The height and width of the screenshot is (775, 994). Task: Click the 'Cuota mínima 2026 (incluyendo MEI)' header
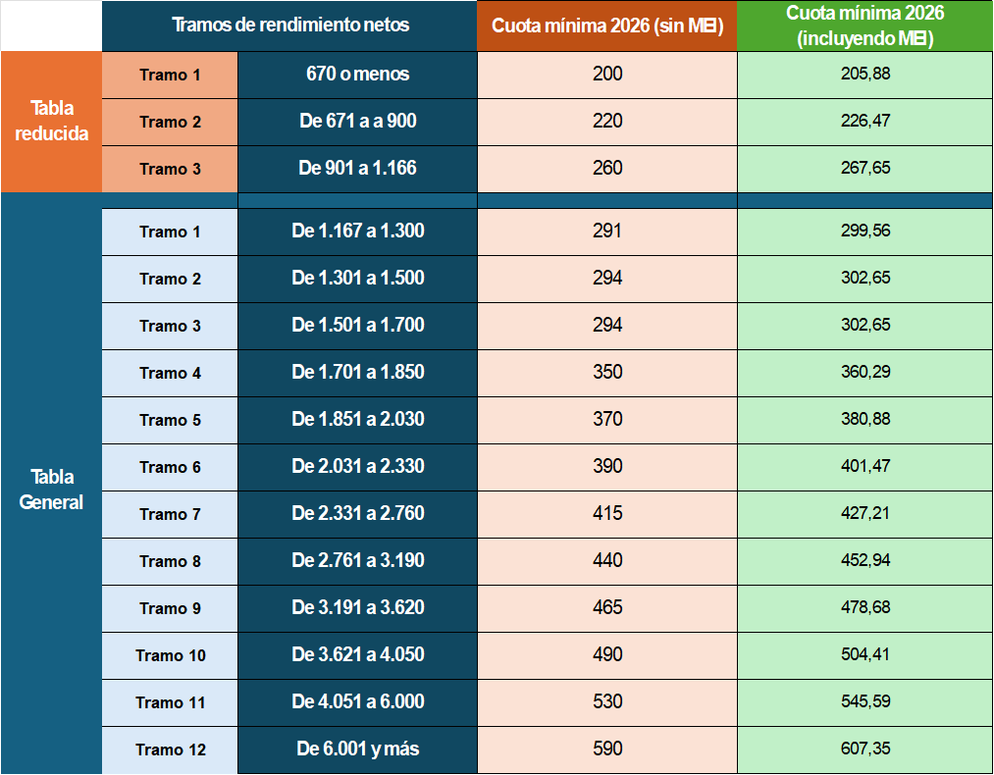click(864, 26)
